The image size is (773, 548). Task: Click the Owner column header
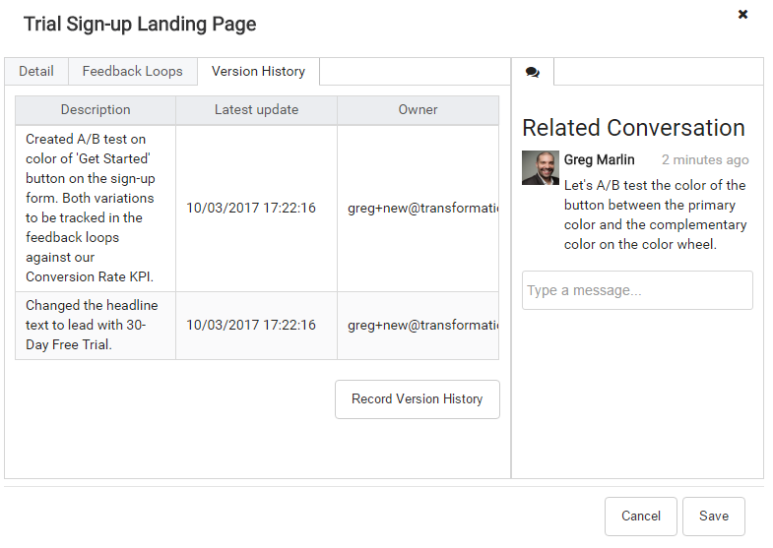point(418,110)
